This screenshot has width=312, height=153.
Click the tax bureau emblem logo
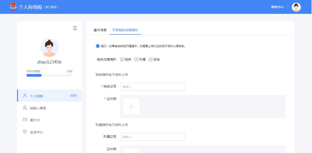13,7
